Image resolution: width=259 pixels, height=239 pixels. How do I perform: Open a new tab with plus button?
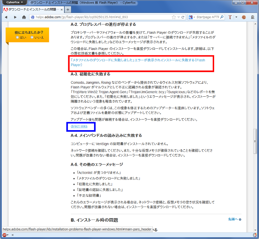68,10
